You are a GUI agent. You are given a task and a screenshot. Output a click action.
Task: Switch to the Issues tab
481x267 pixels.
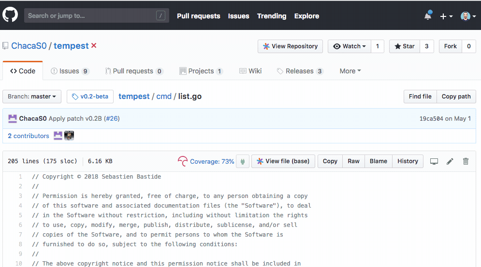(70, 71)
